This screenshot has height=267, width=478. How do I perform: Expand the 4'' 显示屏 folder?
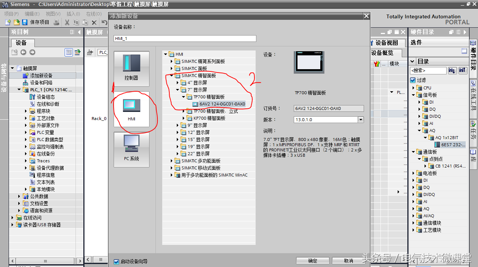click(178, 83)
